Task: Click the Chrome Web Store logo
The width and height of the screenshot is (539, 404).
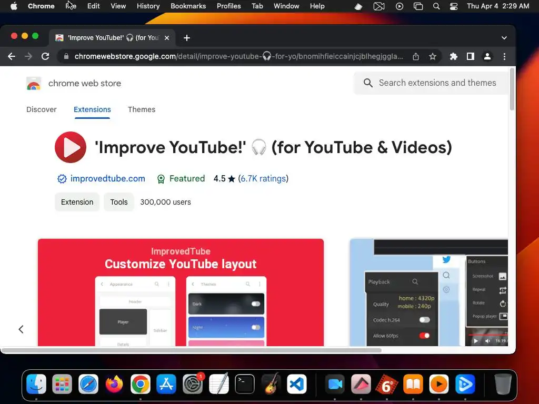Action: point(34,83)
